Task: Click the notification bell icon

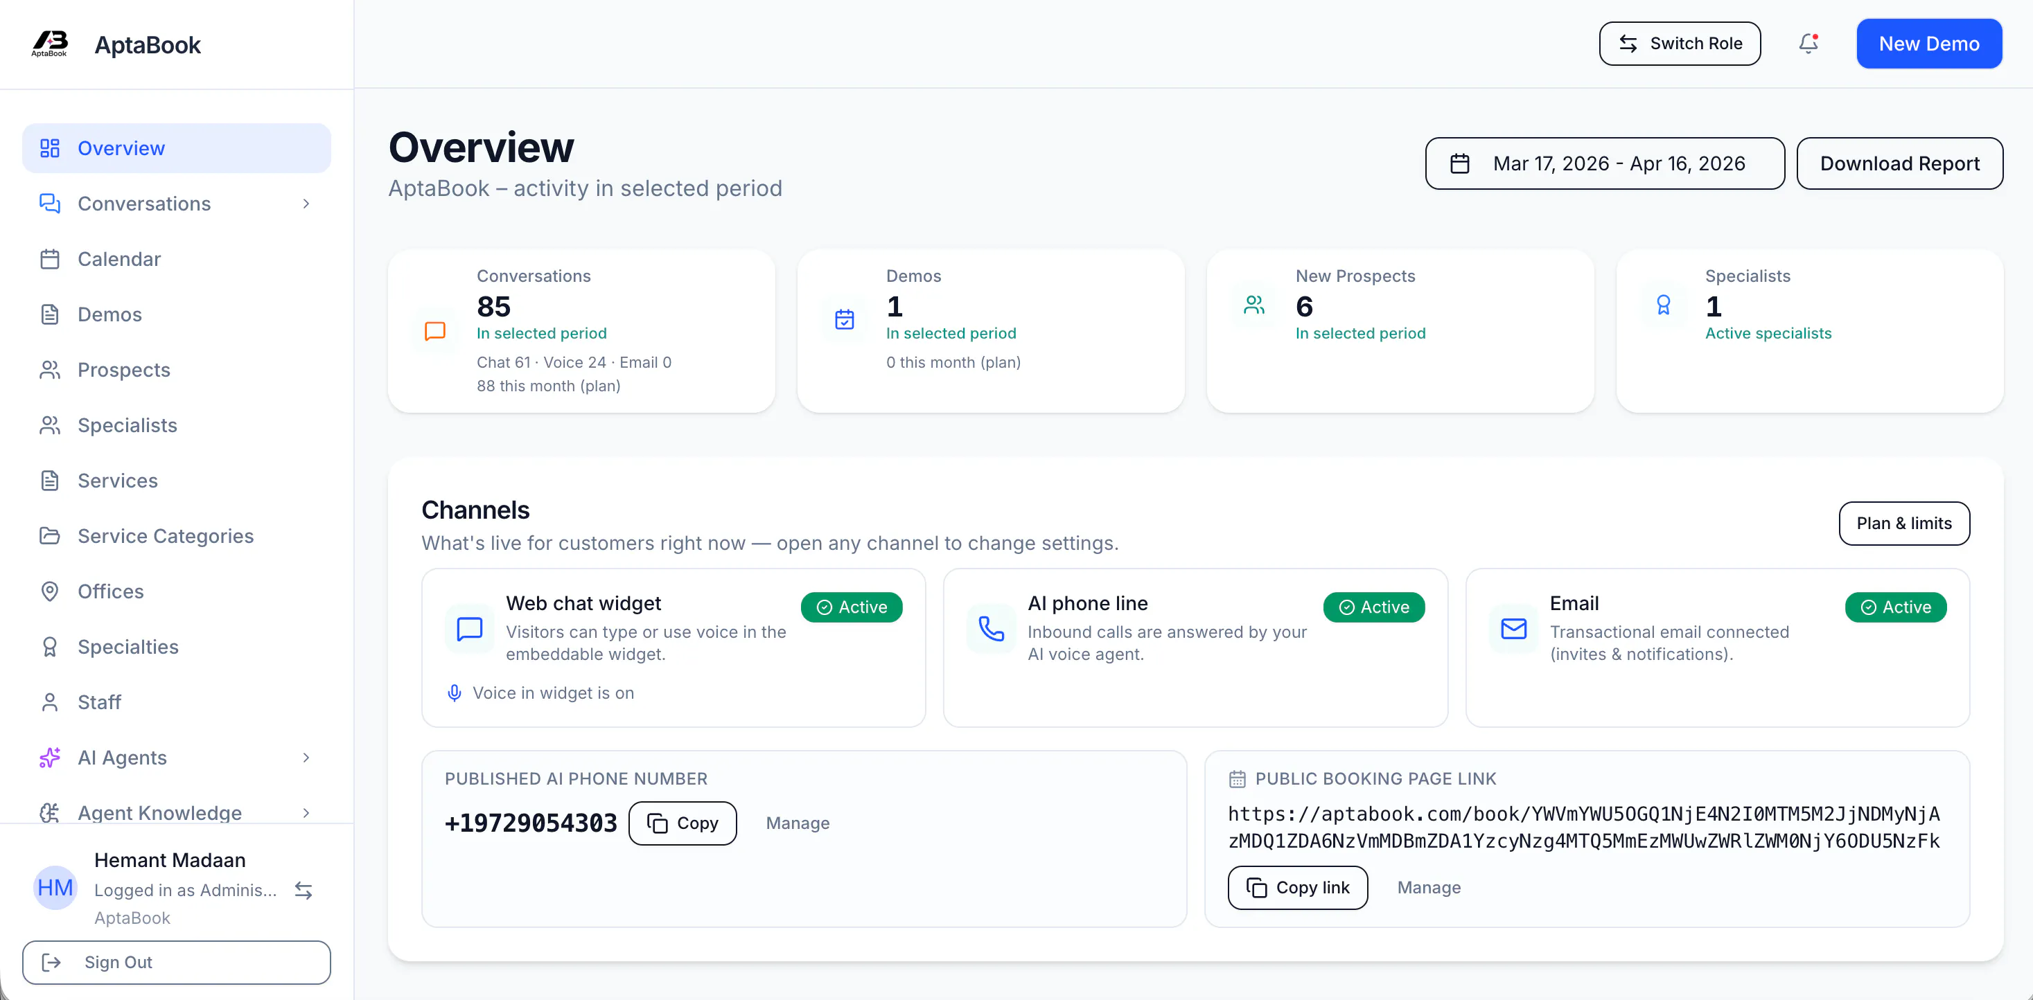Action: (x=1808, y=44)
